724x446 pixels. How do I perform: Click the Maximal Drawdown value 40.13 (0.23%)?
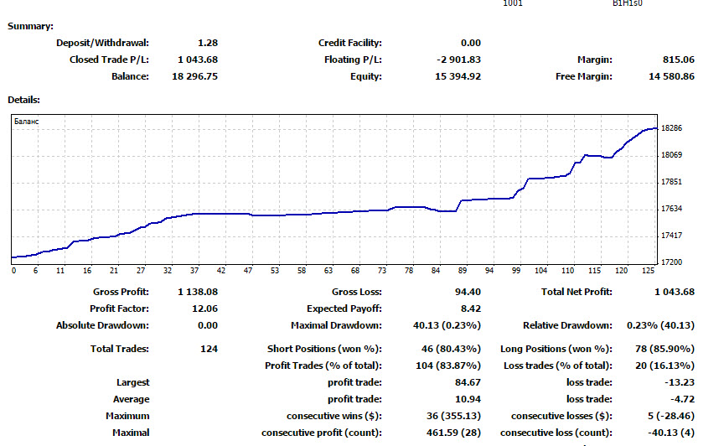(x=446, y=325)
